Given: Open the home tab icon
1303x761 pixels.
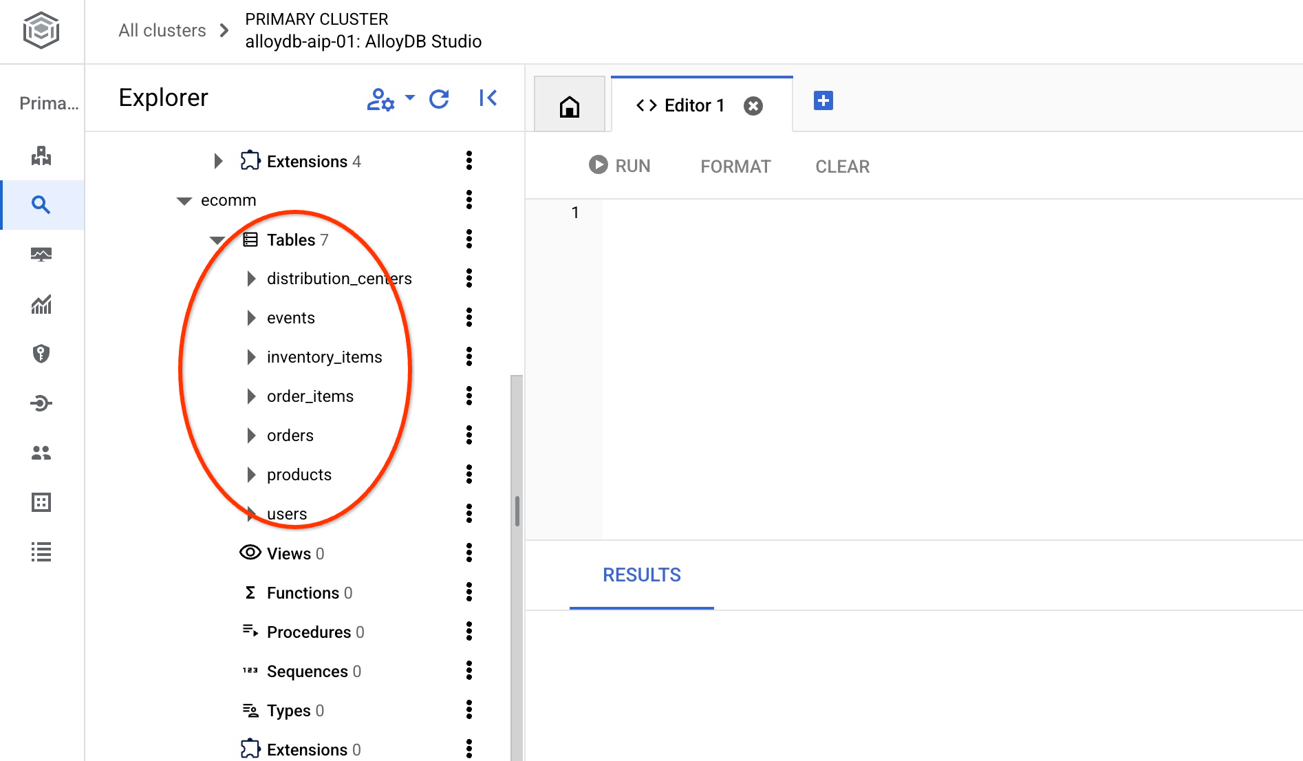Looking at the screenshot, I should click(569, 106).
